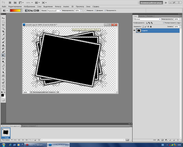
Task: Open layer Заливка slider arrow
Action: tap(180, 27)
